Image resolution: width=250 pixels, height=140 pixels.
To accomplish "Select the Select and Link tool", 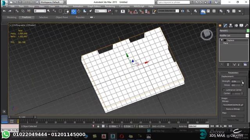I will coord(17,11).
